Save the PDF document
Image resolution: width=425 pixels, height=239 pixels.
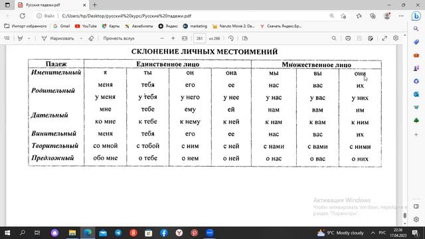pyautogui.click(x=359, y=39)
